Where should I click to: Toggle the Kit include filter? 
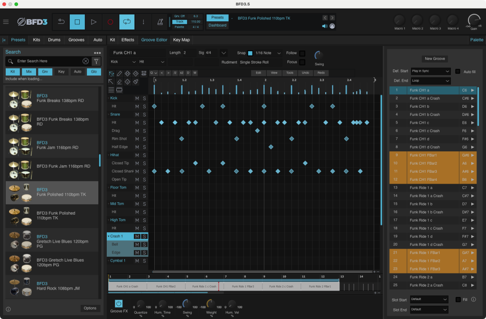click(x=13, y=72)
